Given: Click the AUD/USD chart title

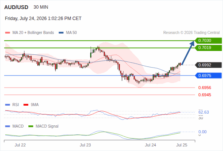Looking at the screenshot, I should click(x=16, y=7).
